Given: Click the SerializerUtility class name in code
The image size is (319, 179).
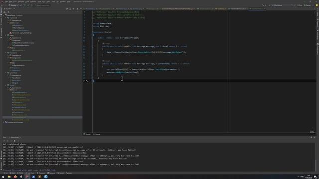Looking at the screenshot, I should [x=130, y=38].
